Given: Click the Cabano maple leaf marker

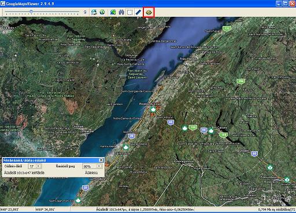Looking at the screenshot, I should (x=211, y=131).
